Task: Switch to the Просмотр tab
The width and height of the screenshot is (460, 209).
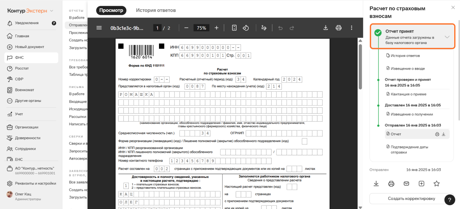Action: point(111,10)
